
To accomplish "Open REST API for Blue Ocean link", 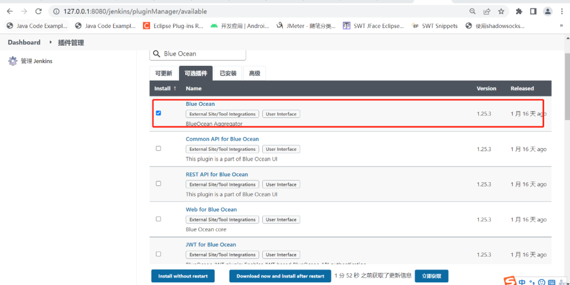I will tap(217, 174).
